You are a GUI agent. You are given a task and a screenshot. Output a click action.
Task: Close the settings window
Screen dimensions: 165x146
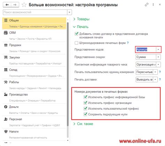click(160, 5)
